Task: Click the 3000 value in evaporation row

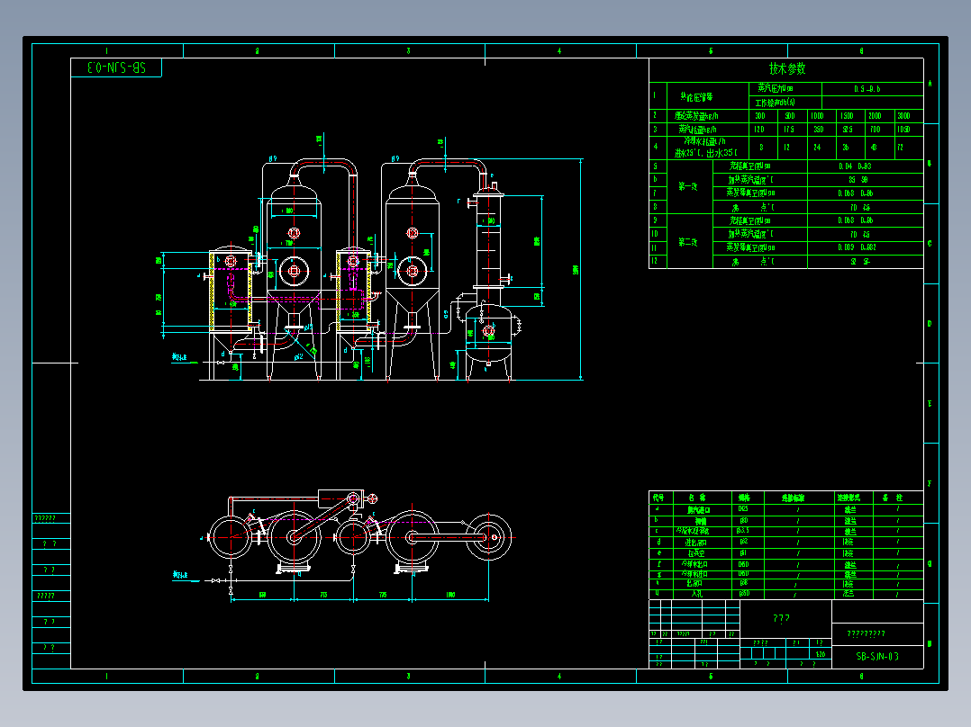Action: point(904,116)
